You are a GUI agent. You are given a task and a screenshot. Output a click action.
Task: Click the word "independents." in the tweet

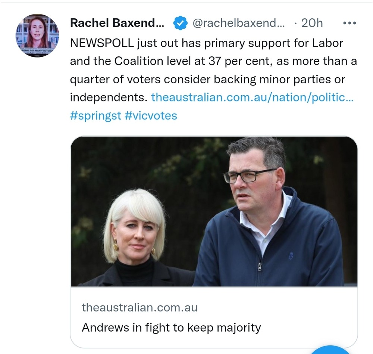pos(109,97)
